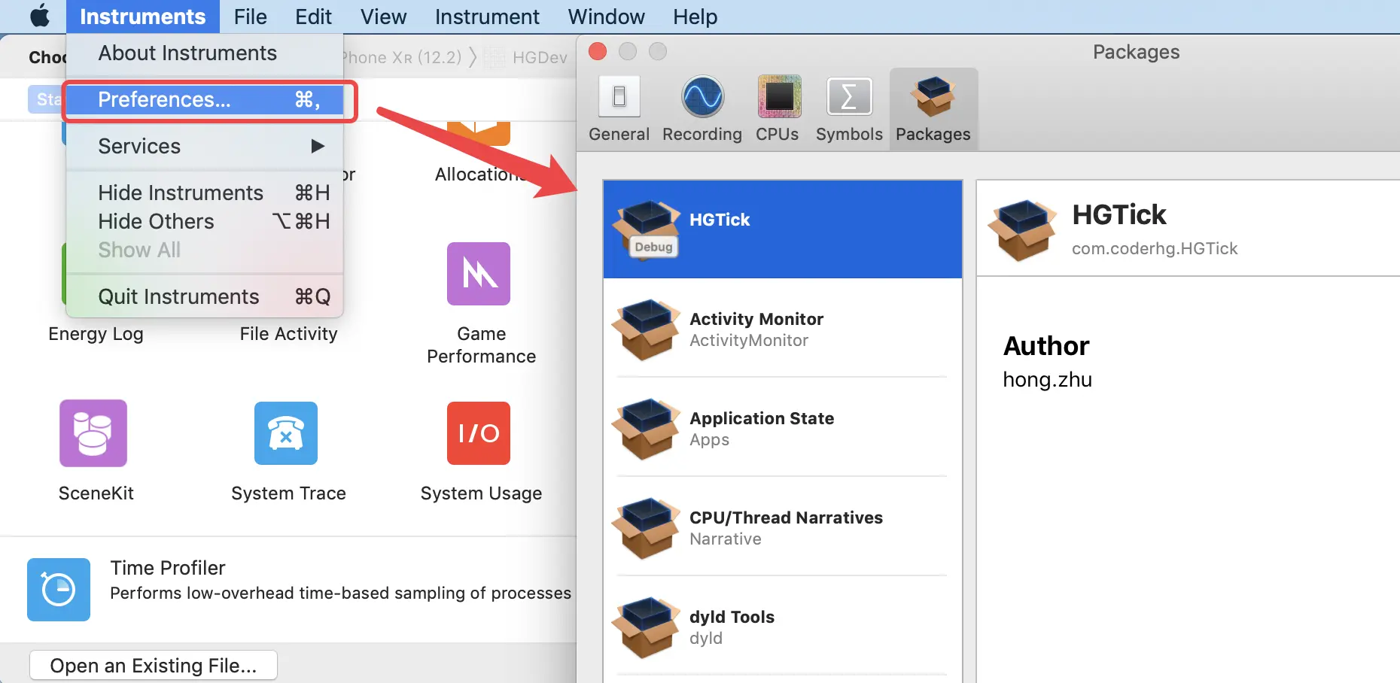Open the Help menu
Image resolution: width=1400 pixels, height=683 pixels.
click(695, 17)
